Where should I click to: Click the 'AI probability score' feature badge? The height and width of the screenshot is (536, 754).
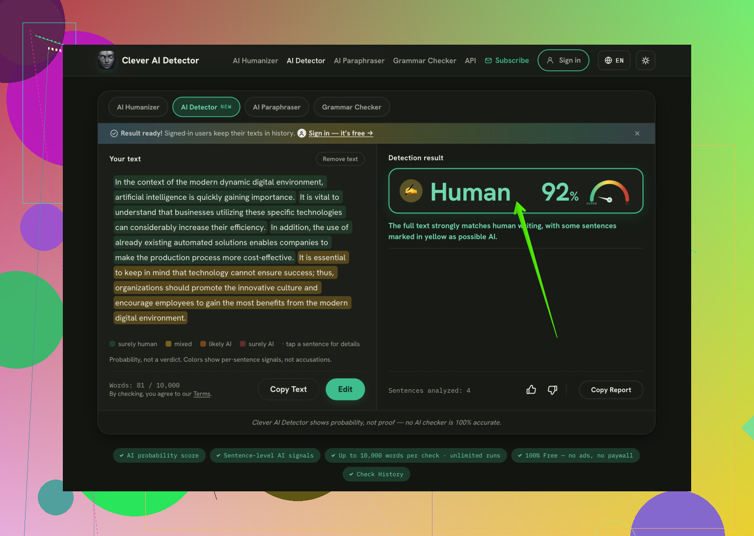tap(159, 456)
